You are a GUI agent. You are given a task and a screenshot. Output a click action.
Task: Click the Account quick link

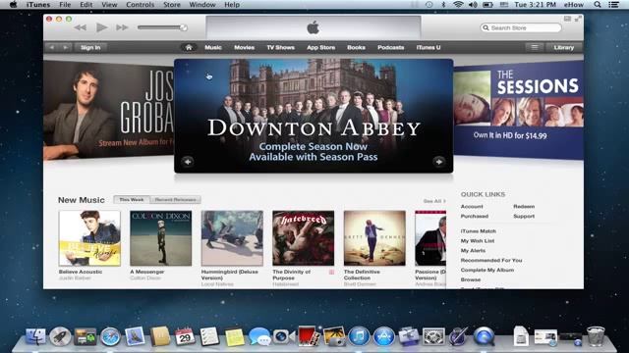point(472,207)
